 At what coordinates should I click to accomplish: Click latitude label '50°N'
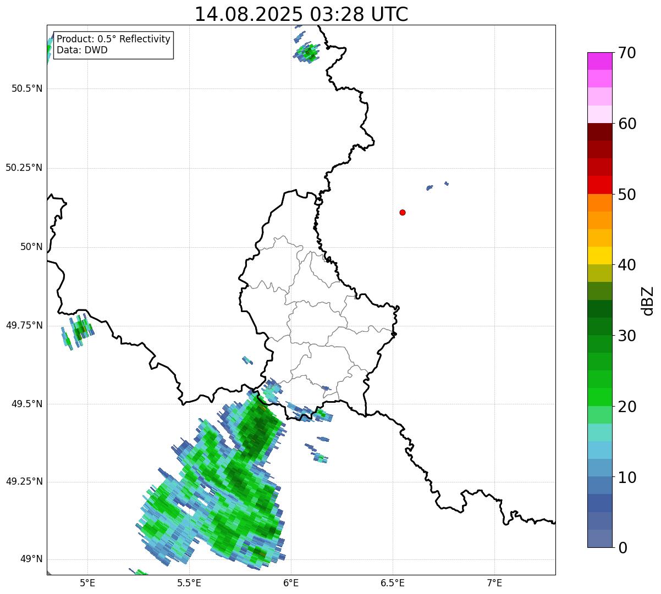pos(31,247)
